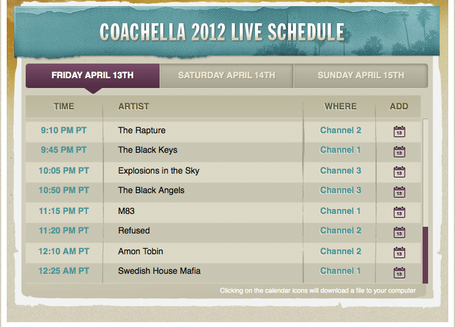This screenshot has height=327, width=455.
Task: Download calendar file for Explosions in the Sky
Action: (x=399, y=172)
